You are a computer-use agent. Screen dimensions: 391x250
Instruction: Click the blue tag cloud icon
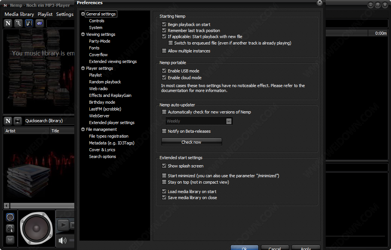39,23
